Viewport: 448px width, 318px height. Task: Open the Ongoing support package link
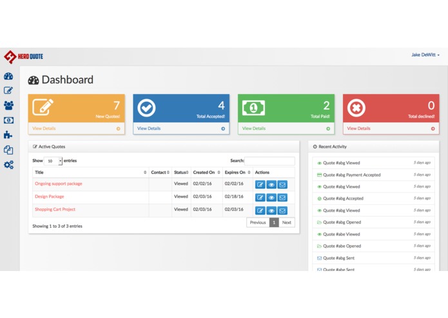coord(59,183)
